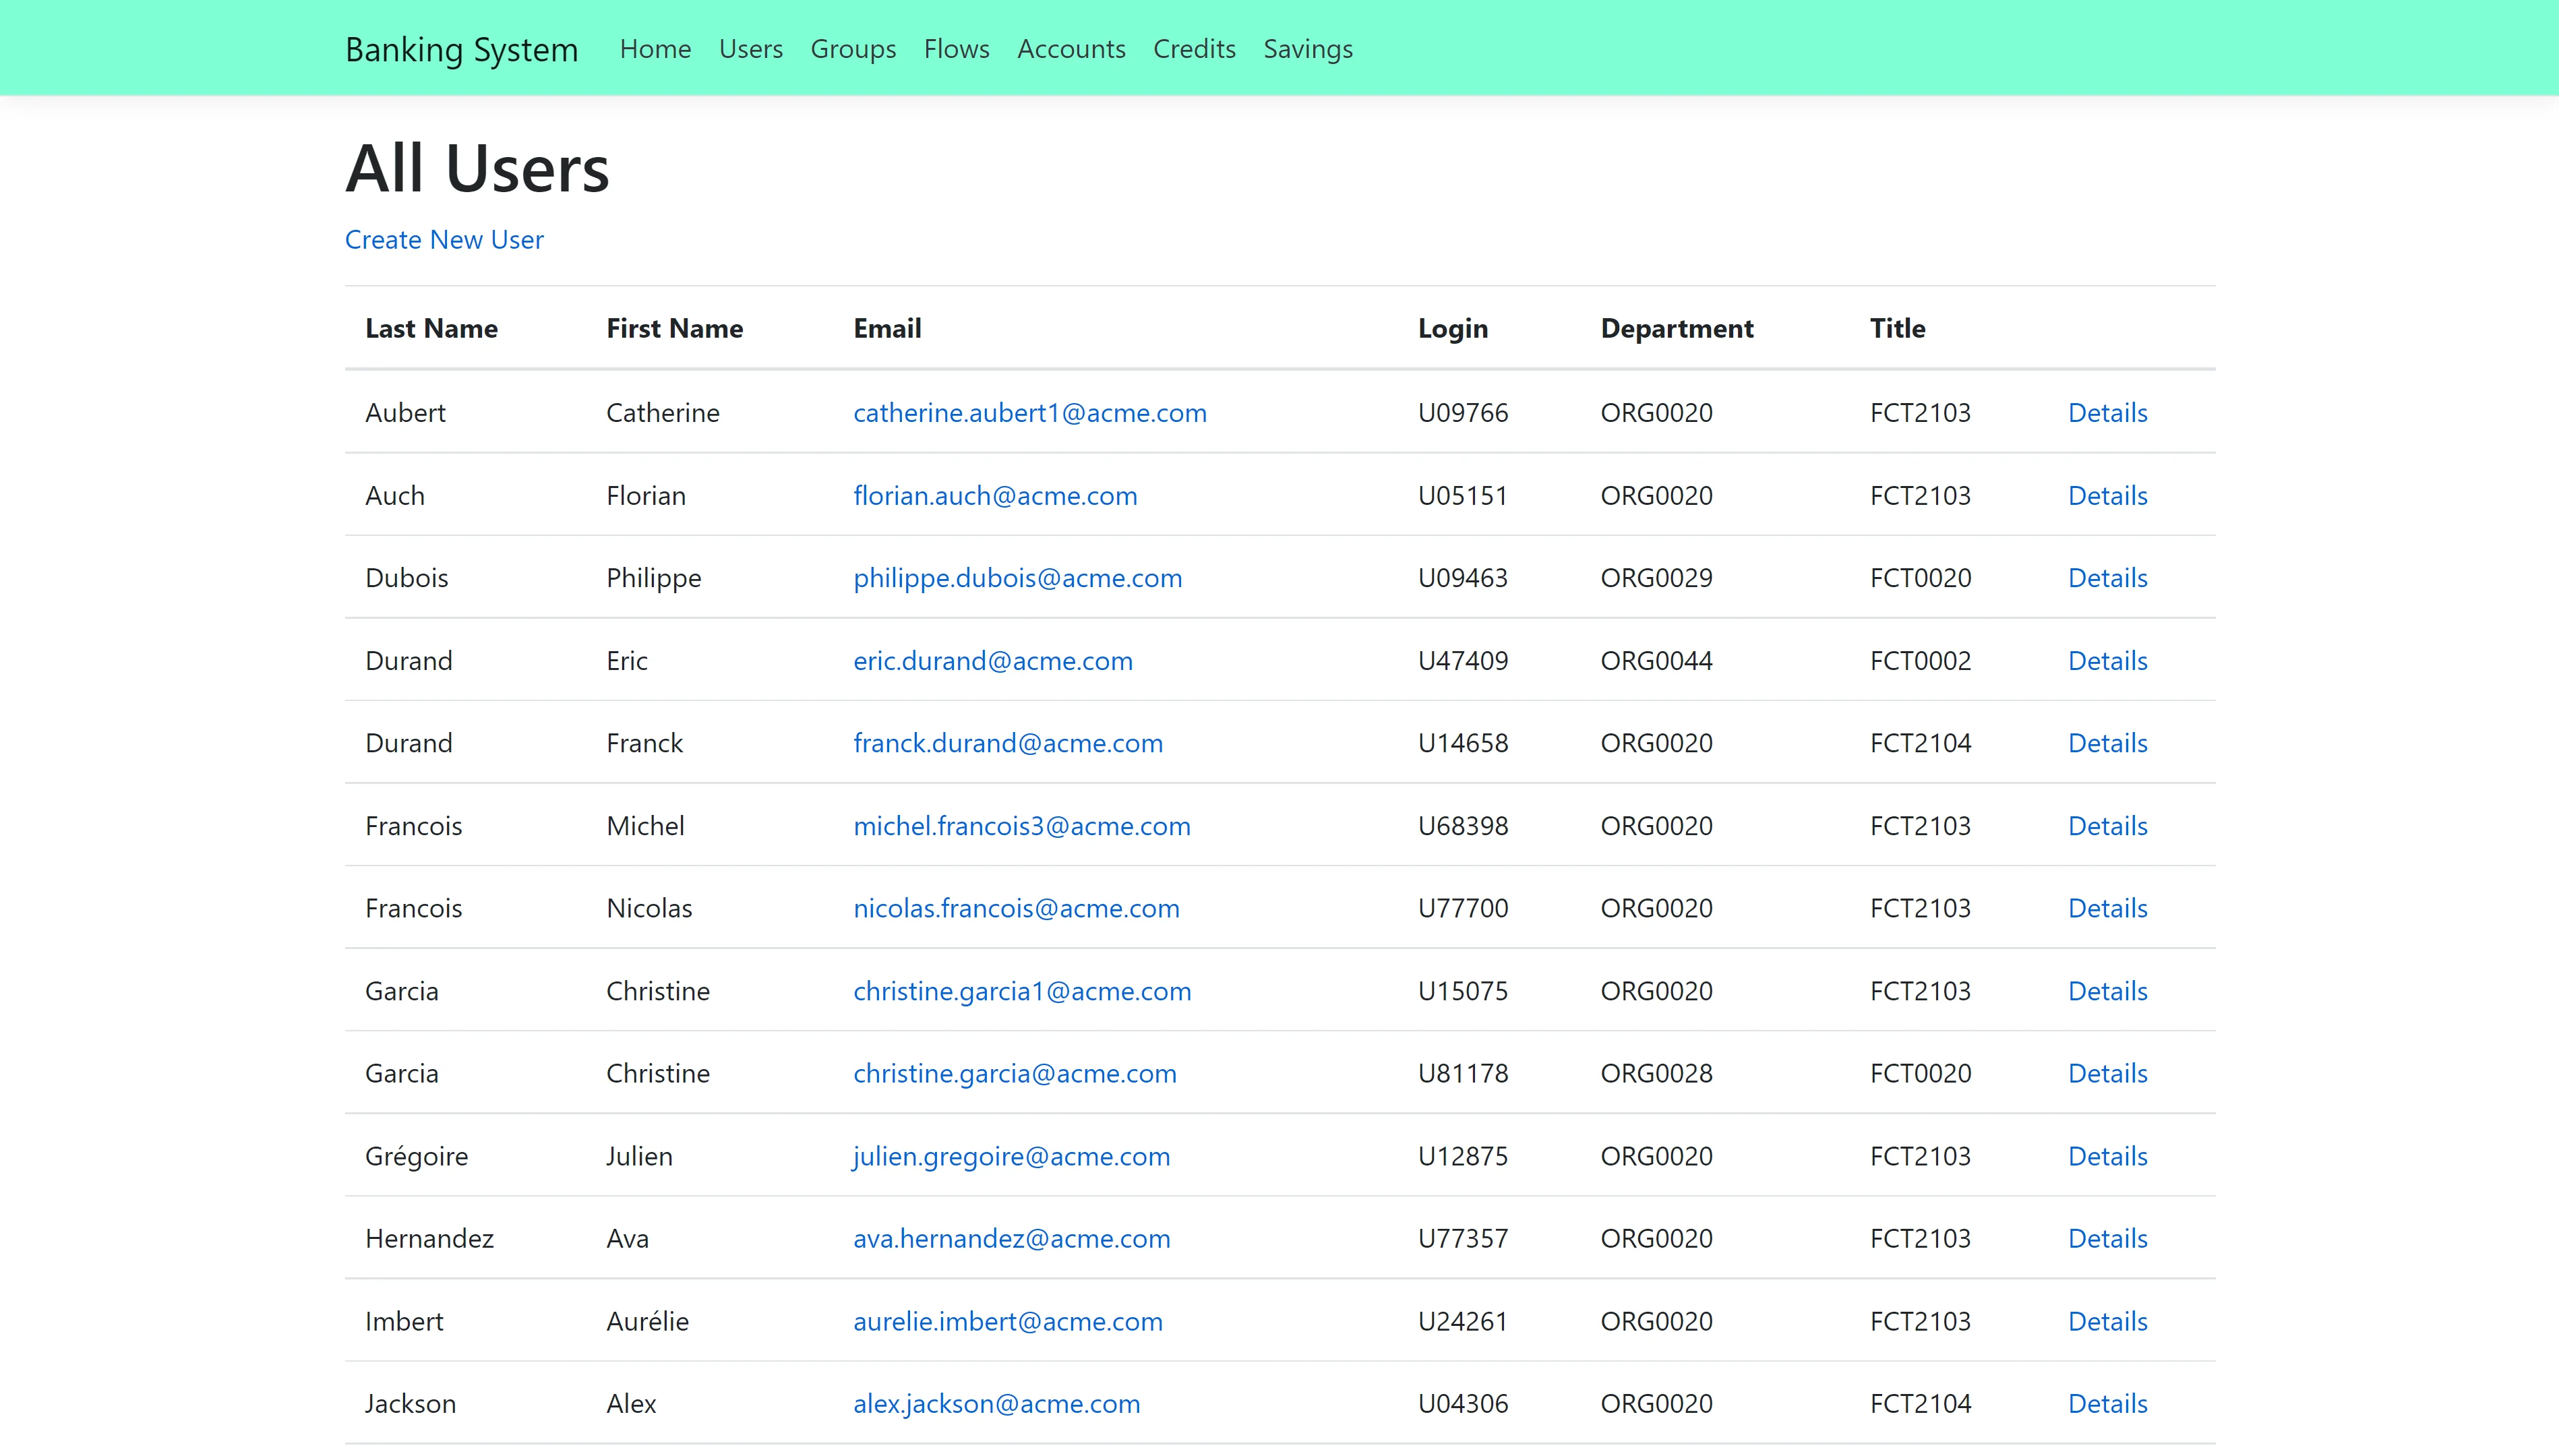Select last name cell Hernandez
This screenshot has height=1456, width=2559.
click(x=429, y=1238)
